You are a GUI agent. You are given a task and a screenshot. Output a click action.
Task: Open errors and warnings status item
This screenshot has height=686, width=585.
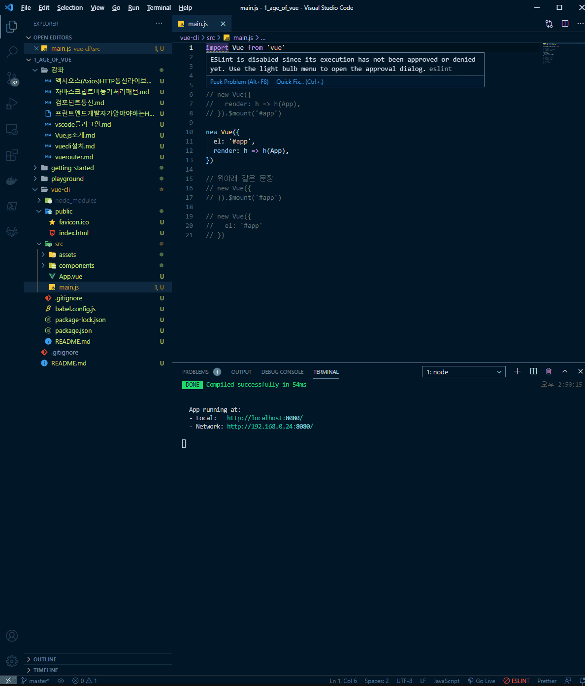[x=85, y=681]
